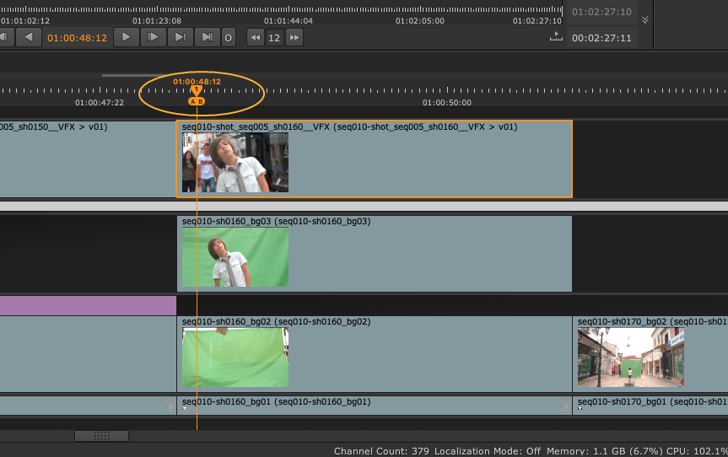This screenshot has width=728, height=457.
Task: Skip to end of sequence
Action: pyautogui.click(x=207, y=37)
